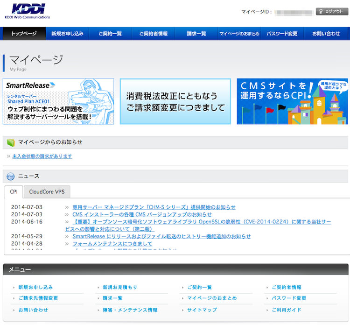The width and height of the screenshot is (350, 325).
Task: Switch to the CPI news tab
Action: click(14, 192)
